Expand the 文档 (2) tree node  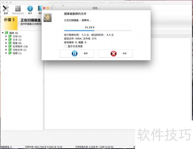pos(6,36)
